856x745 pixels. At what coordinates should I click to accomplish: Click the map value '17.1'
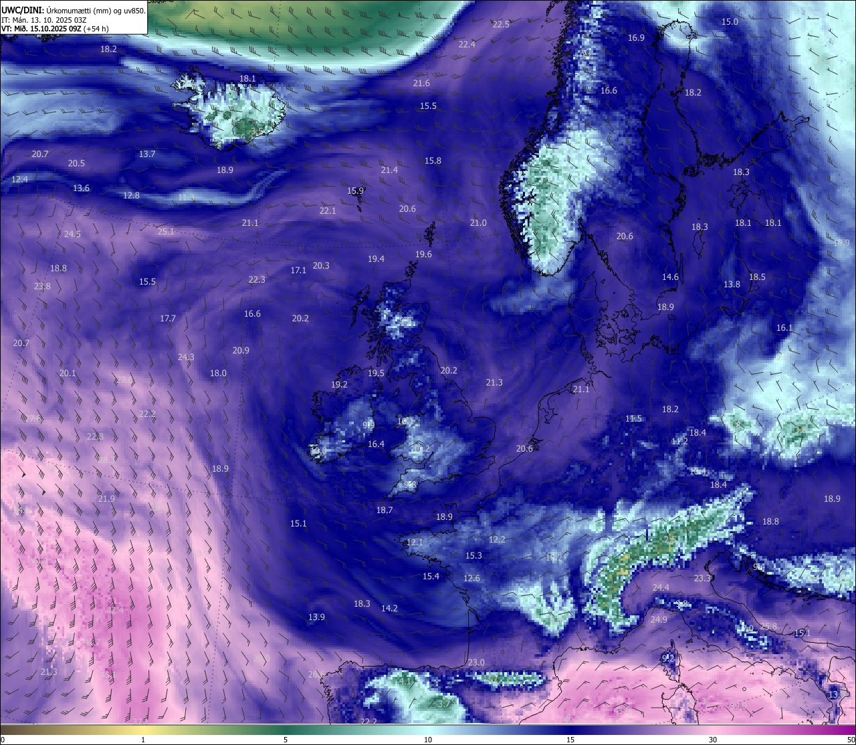tap(298, 270)
